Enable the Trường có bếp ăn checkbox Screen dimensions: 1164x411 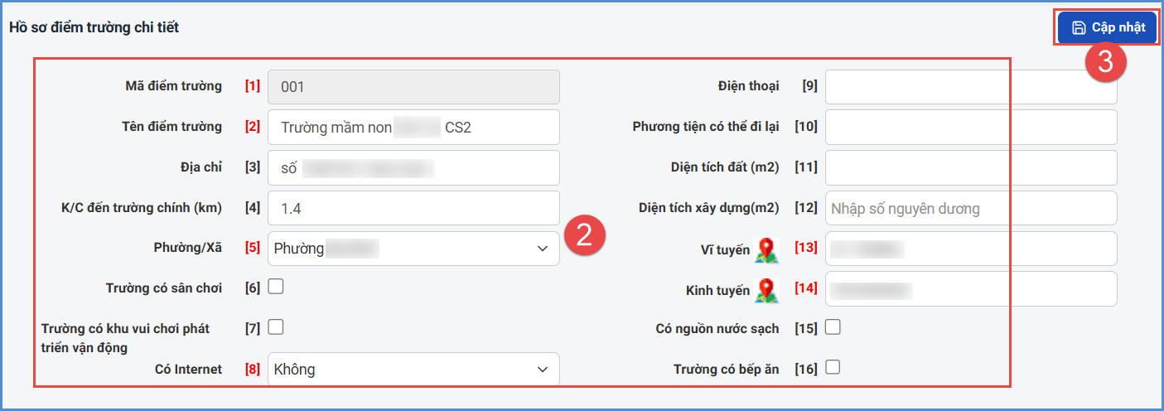point(833,367)
